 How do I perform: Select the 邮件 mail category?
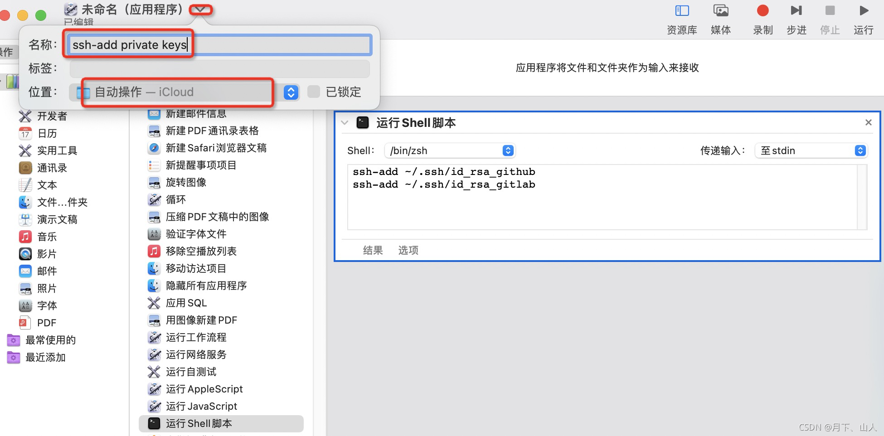point(47,271)
